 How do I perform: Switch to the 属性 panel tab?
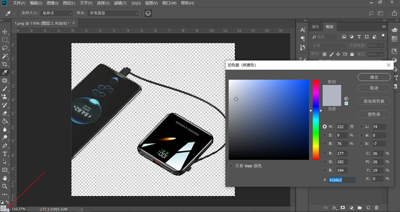point(315,27)
